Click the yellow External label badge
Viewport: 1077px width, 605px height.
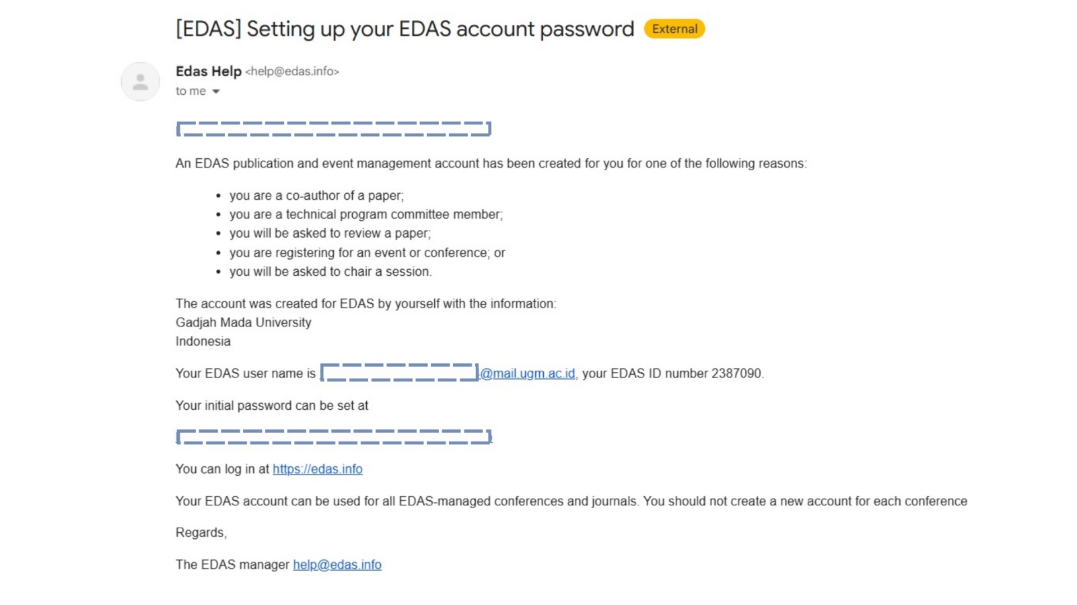pos(674,29)
